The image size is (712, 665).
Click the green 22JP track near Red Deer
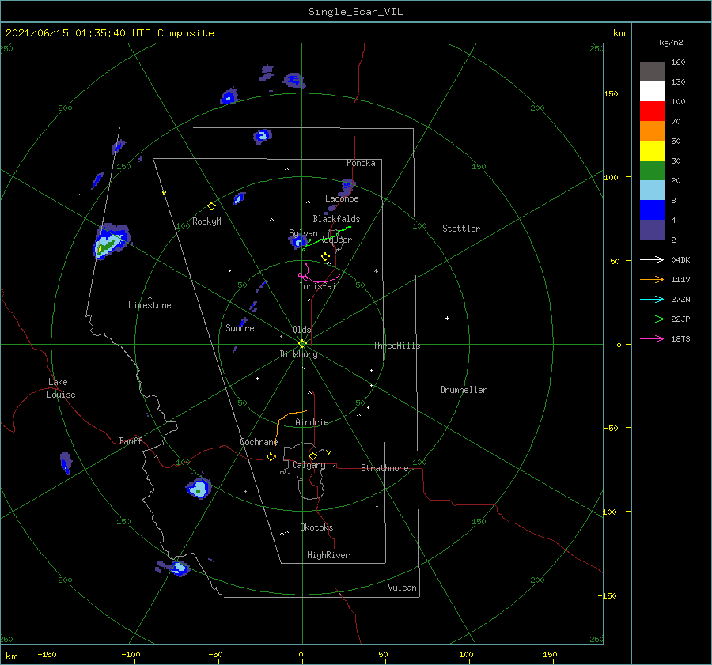click(x=326, y=239)
